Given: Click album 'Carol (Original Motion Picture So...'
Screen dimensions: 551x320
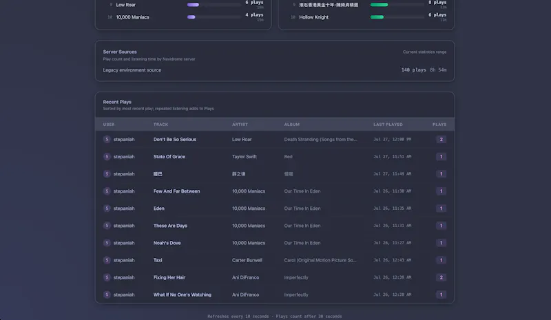Looking at the screenshot, I should [320, 260].
